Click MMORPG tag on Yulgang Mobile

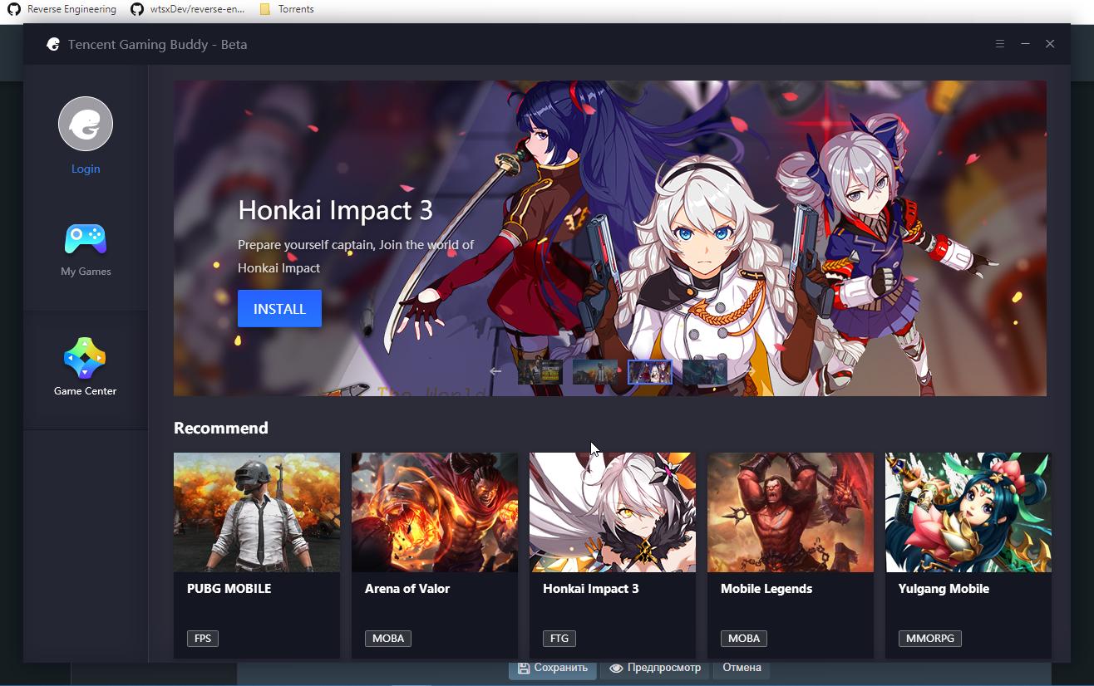tap(930, 639)
